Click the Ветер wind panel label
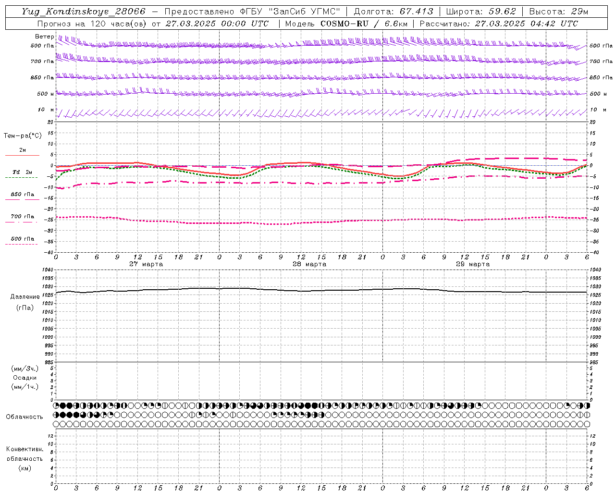Image resolution: width=615 pixels, height=492 pixels. [x=45, y=37]
